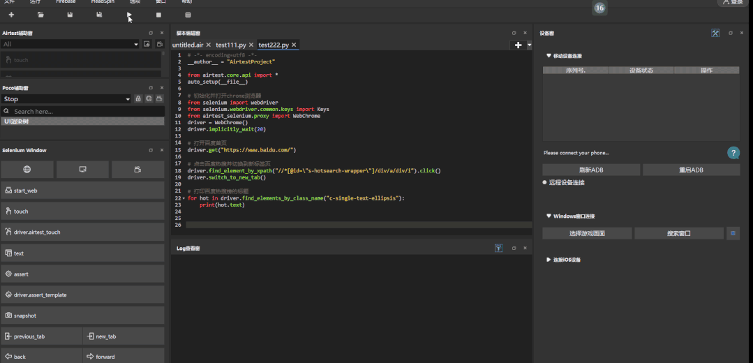
Task: Click the 序列号 column header
Action: [x=576, y=71]
